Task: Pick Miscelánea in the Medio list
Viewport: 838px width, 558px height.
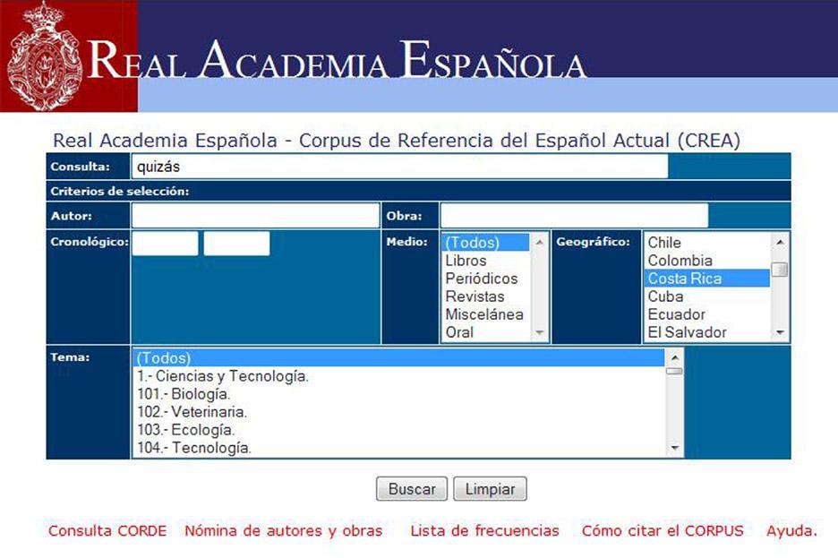Action: [486, 314]
